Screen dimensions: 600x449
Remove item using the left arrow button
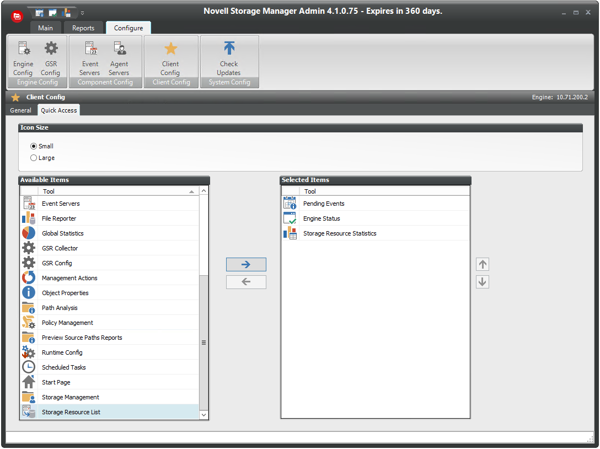(x=246, y=282)
